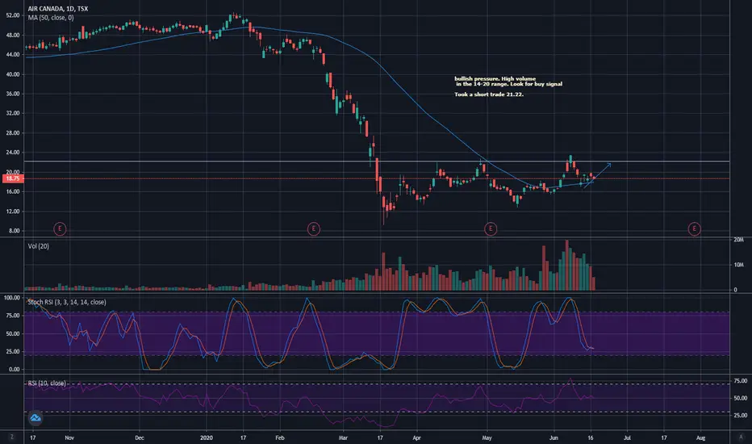Toggle the auto-scale 'A' button
Image resolution: width=752 pixels, height=444 pixels.
pyautogui.click(x=741, y=438)
